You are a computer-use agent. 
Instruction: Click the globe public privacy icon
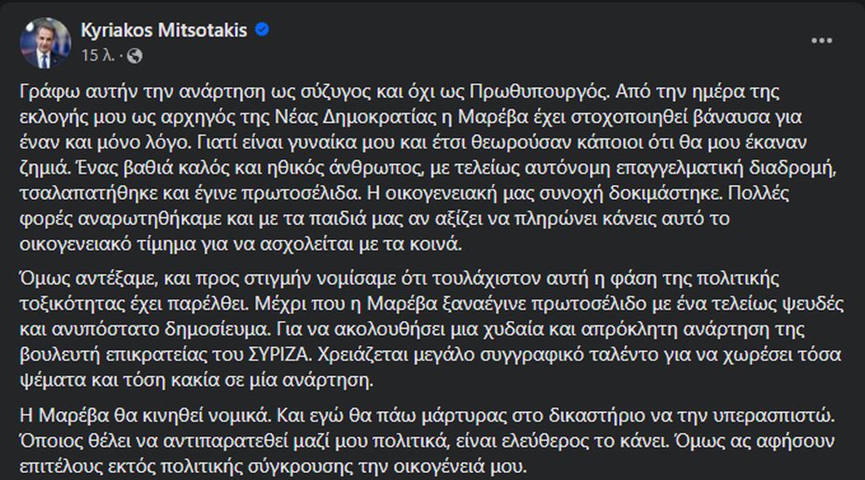click(x=134, y=55)
